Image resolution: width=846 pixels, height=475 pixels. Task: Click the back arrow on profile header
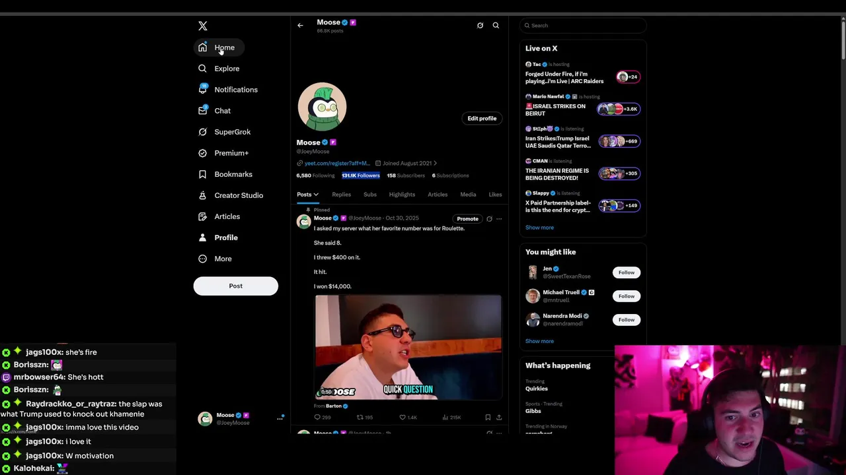[x=300, y=26]
